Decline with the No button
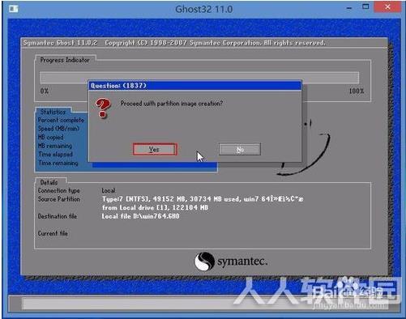The image size is (406, 319). coord(240,149)
